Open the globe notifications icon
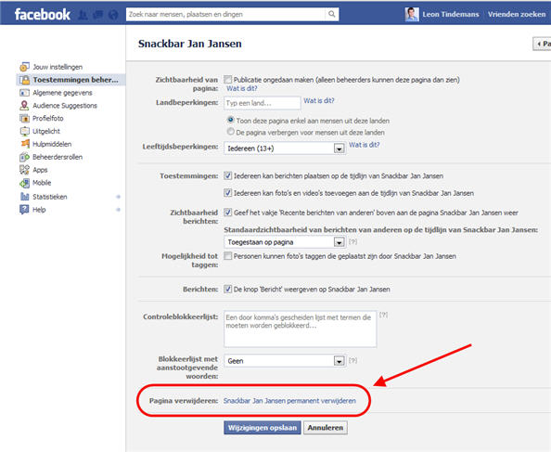 (x=113, y=15)
